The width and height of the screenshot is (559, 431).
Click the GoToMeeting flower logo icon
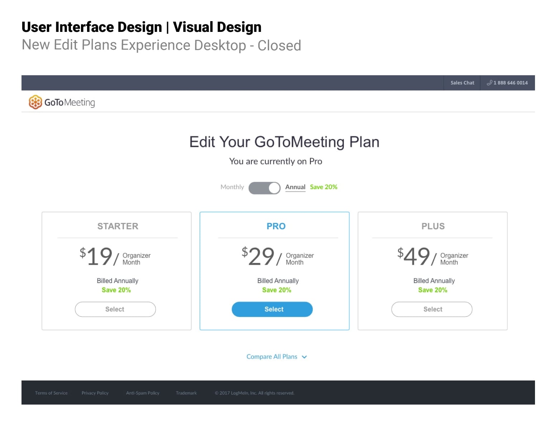[x=35, y=102]
